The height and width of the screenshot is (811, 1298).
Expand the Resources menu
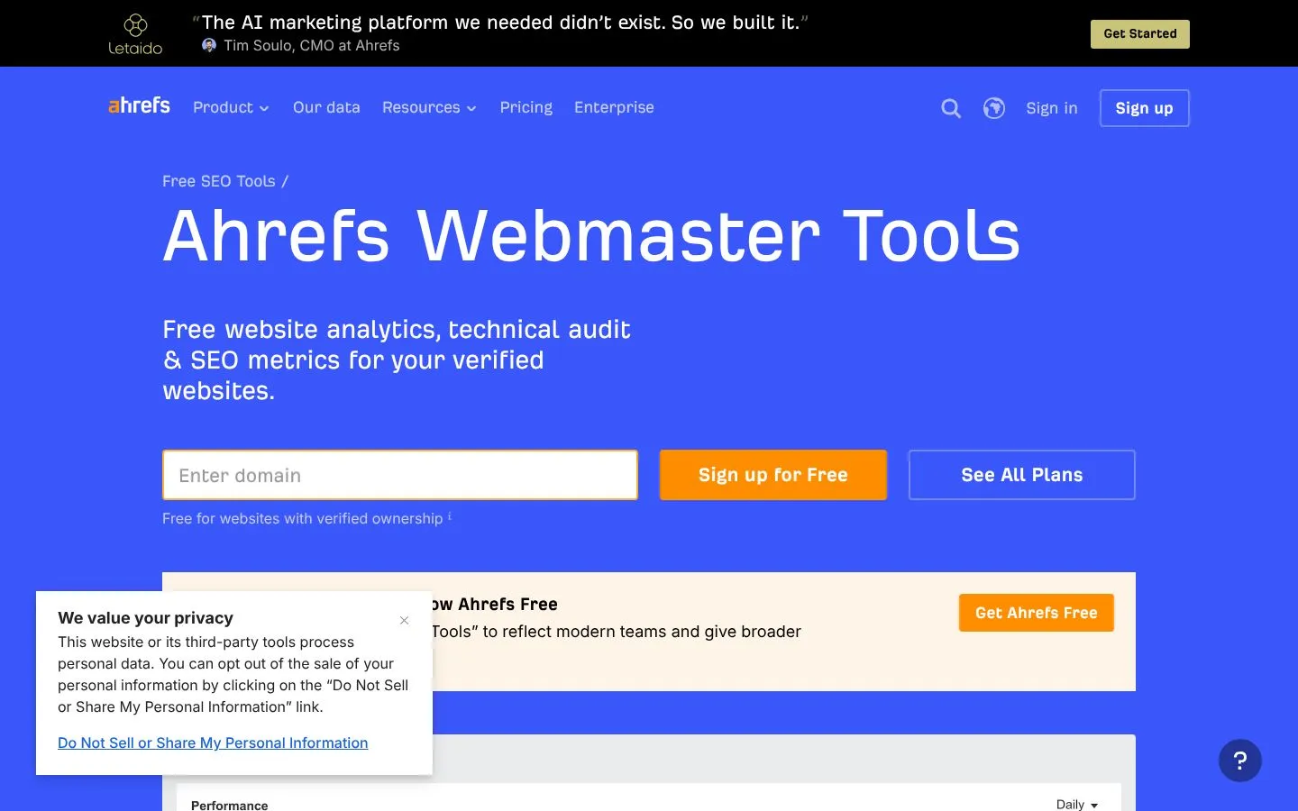(429, 107)
